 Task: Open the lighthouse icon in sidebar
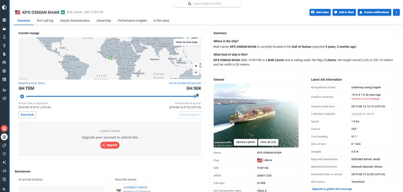pyautogui.click(x=4, y=45)
